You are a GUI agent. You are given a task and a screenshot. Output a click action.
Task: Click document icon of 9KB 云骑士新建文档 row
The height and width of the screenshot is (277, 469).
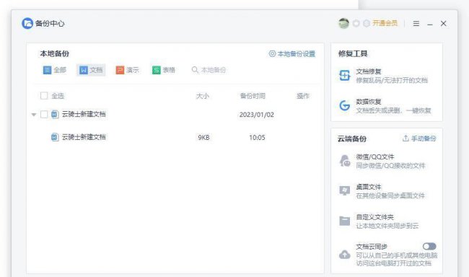pyautogui.click(x=55, y=137)
